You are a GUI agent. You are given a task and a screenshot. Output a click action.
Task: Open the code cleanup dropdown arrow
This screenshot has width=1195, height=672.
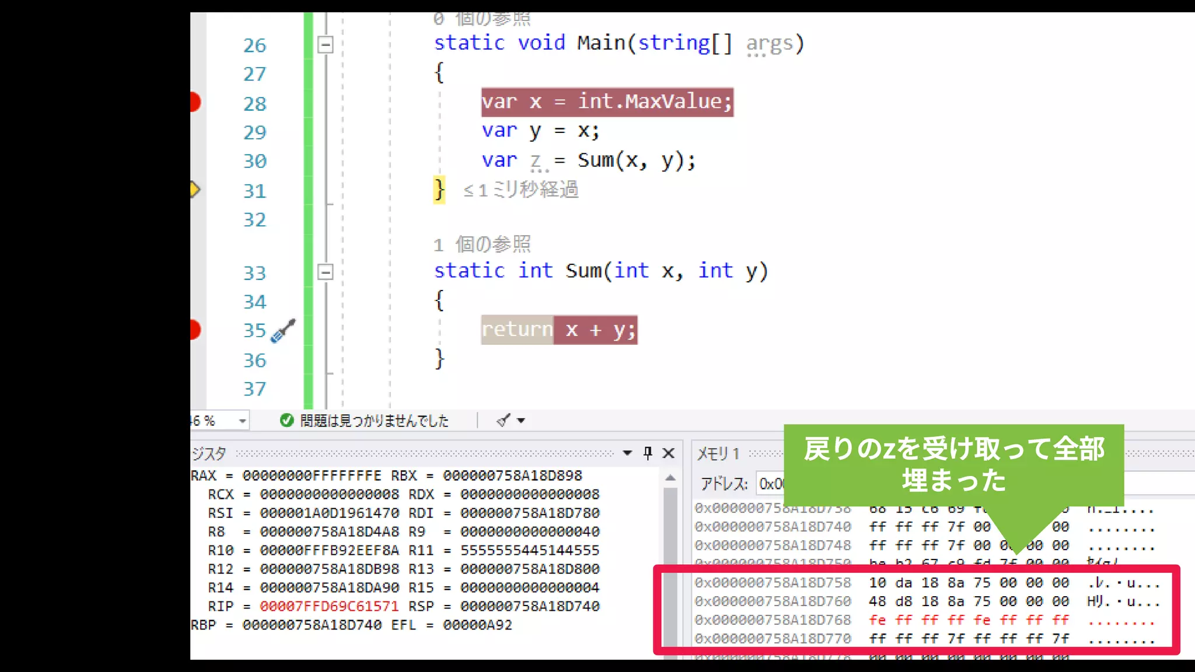point(521,421)
